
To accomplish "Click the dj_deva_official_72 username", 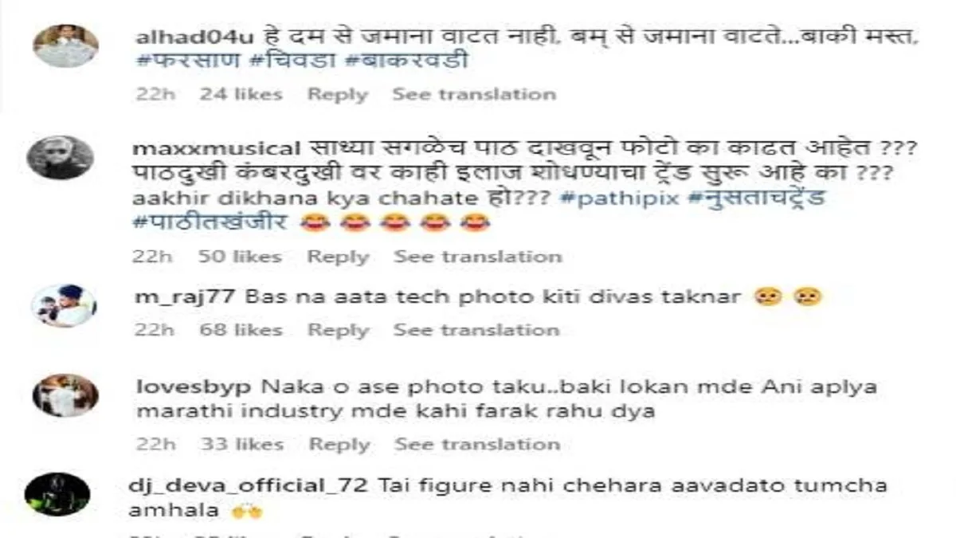I will click(251, 485).
